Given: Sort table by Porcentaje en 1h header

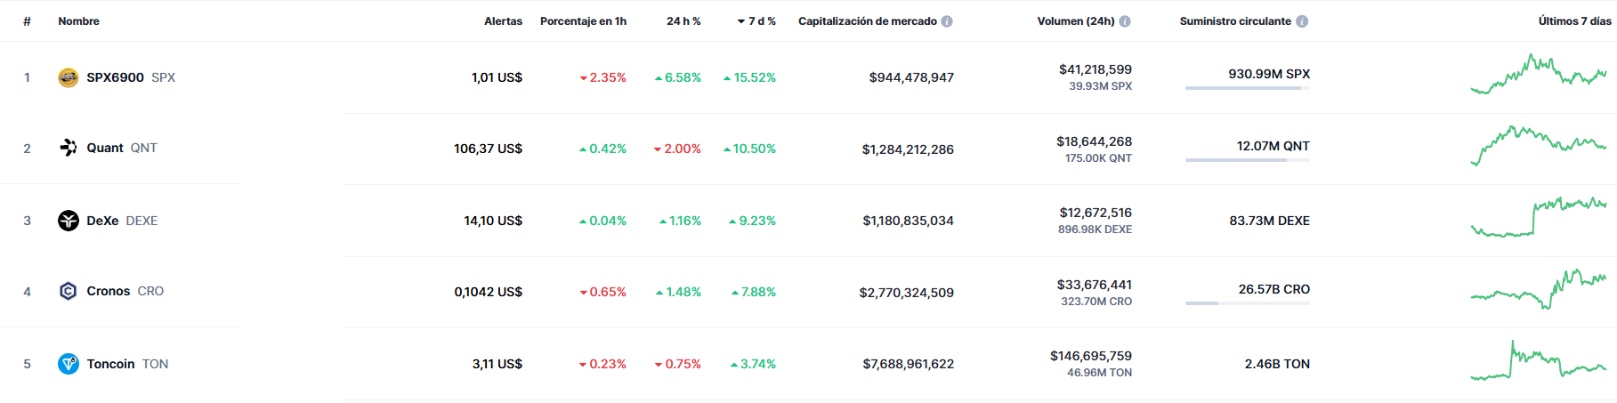Looking at the screenshot, I should click(x=583, y=21).
